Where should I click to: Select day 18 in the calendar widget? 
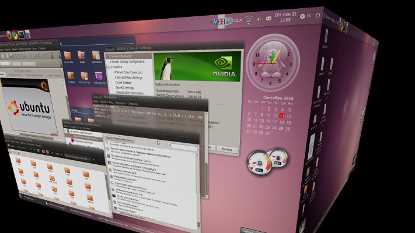(281, 122)
